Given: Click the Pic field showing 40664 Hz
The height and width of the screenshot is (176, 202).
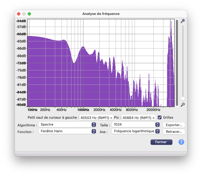Looking at the screenshot, I should 139,118.
